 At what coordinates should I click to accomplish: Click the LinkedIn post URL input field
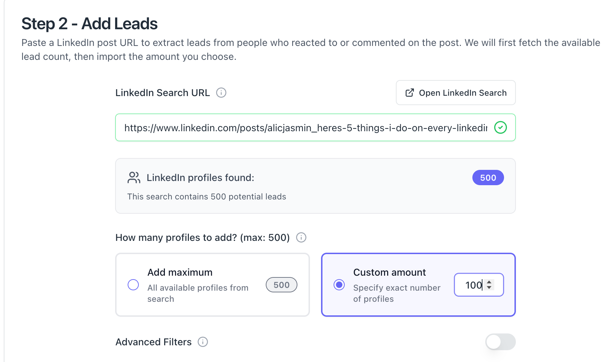click(x=305, y=127)
